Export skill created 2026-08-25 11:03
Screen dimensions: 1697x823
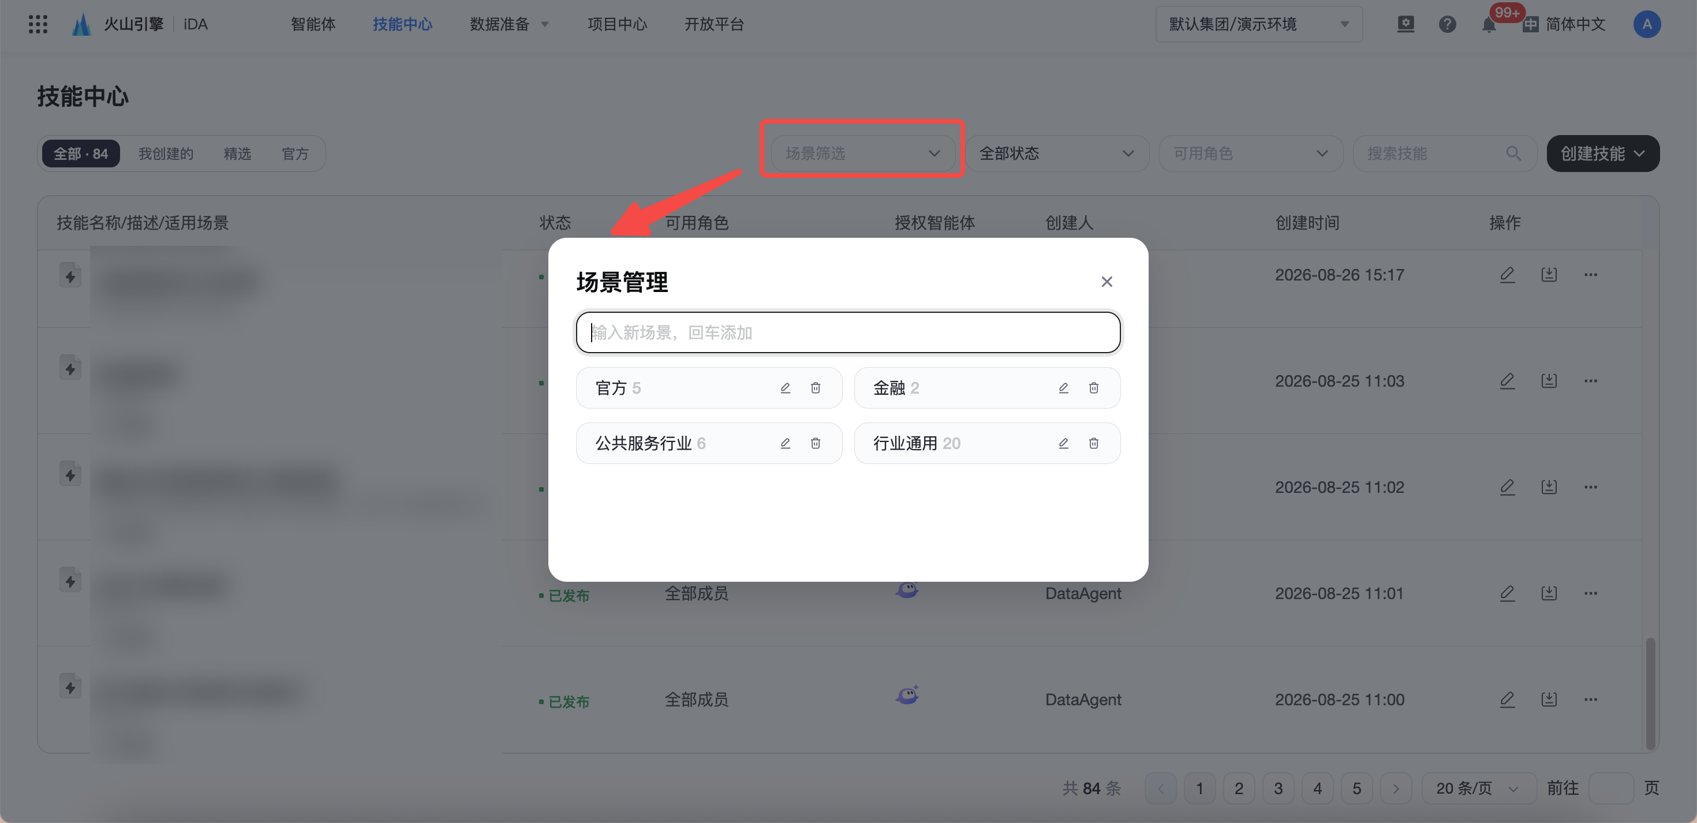coord(1549,381)
